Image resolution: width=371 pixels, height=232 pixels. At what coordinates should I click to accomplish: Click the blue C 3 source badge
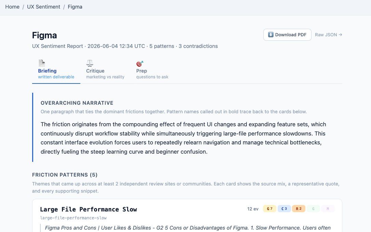[x=284, y=209]
